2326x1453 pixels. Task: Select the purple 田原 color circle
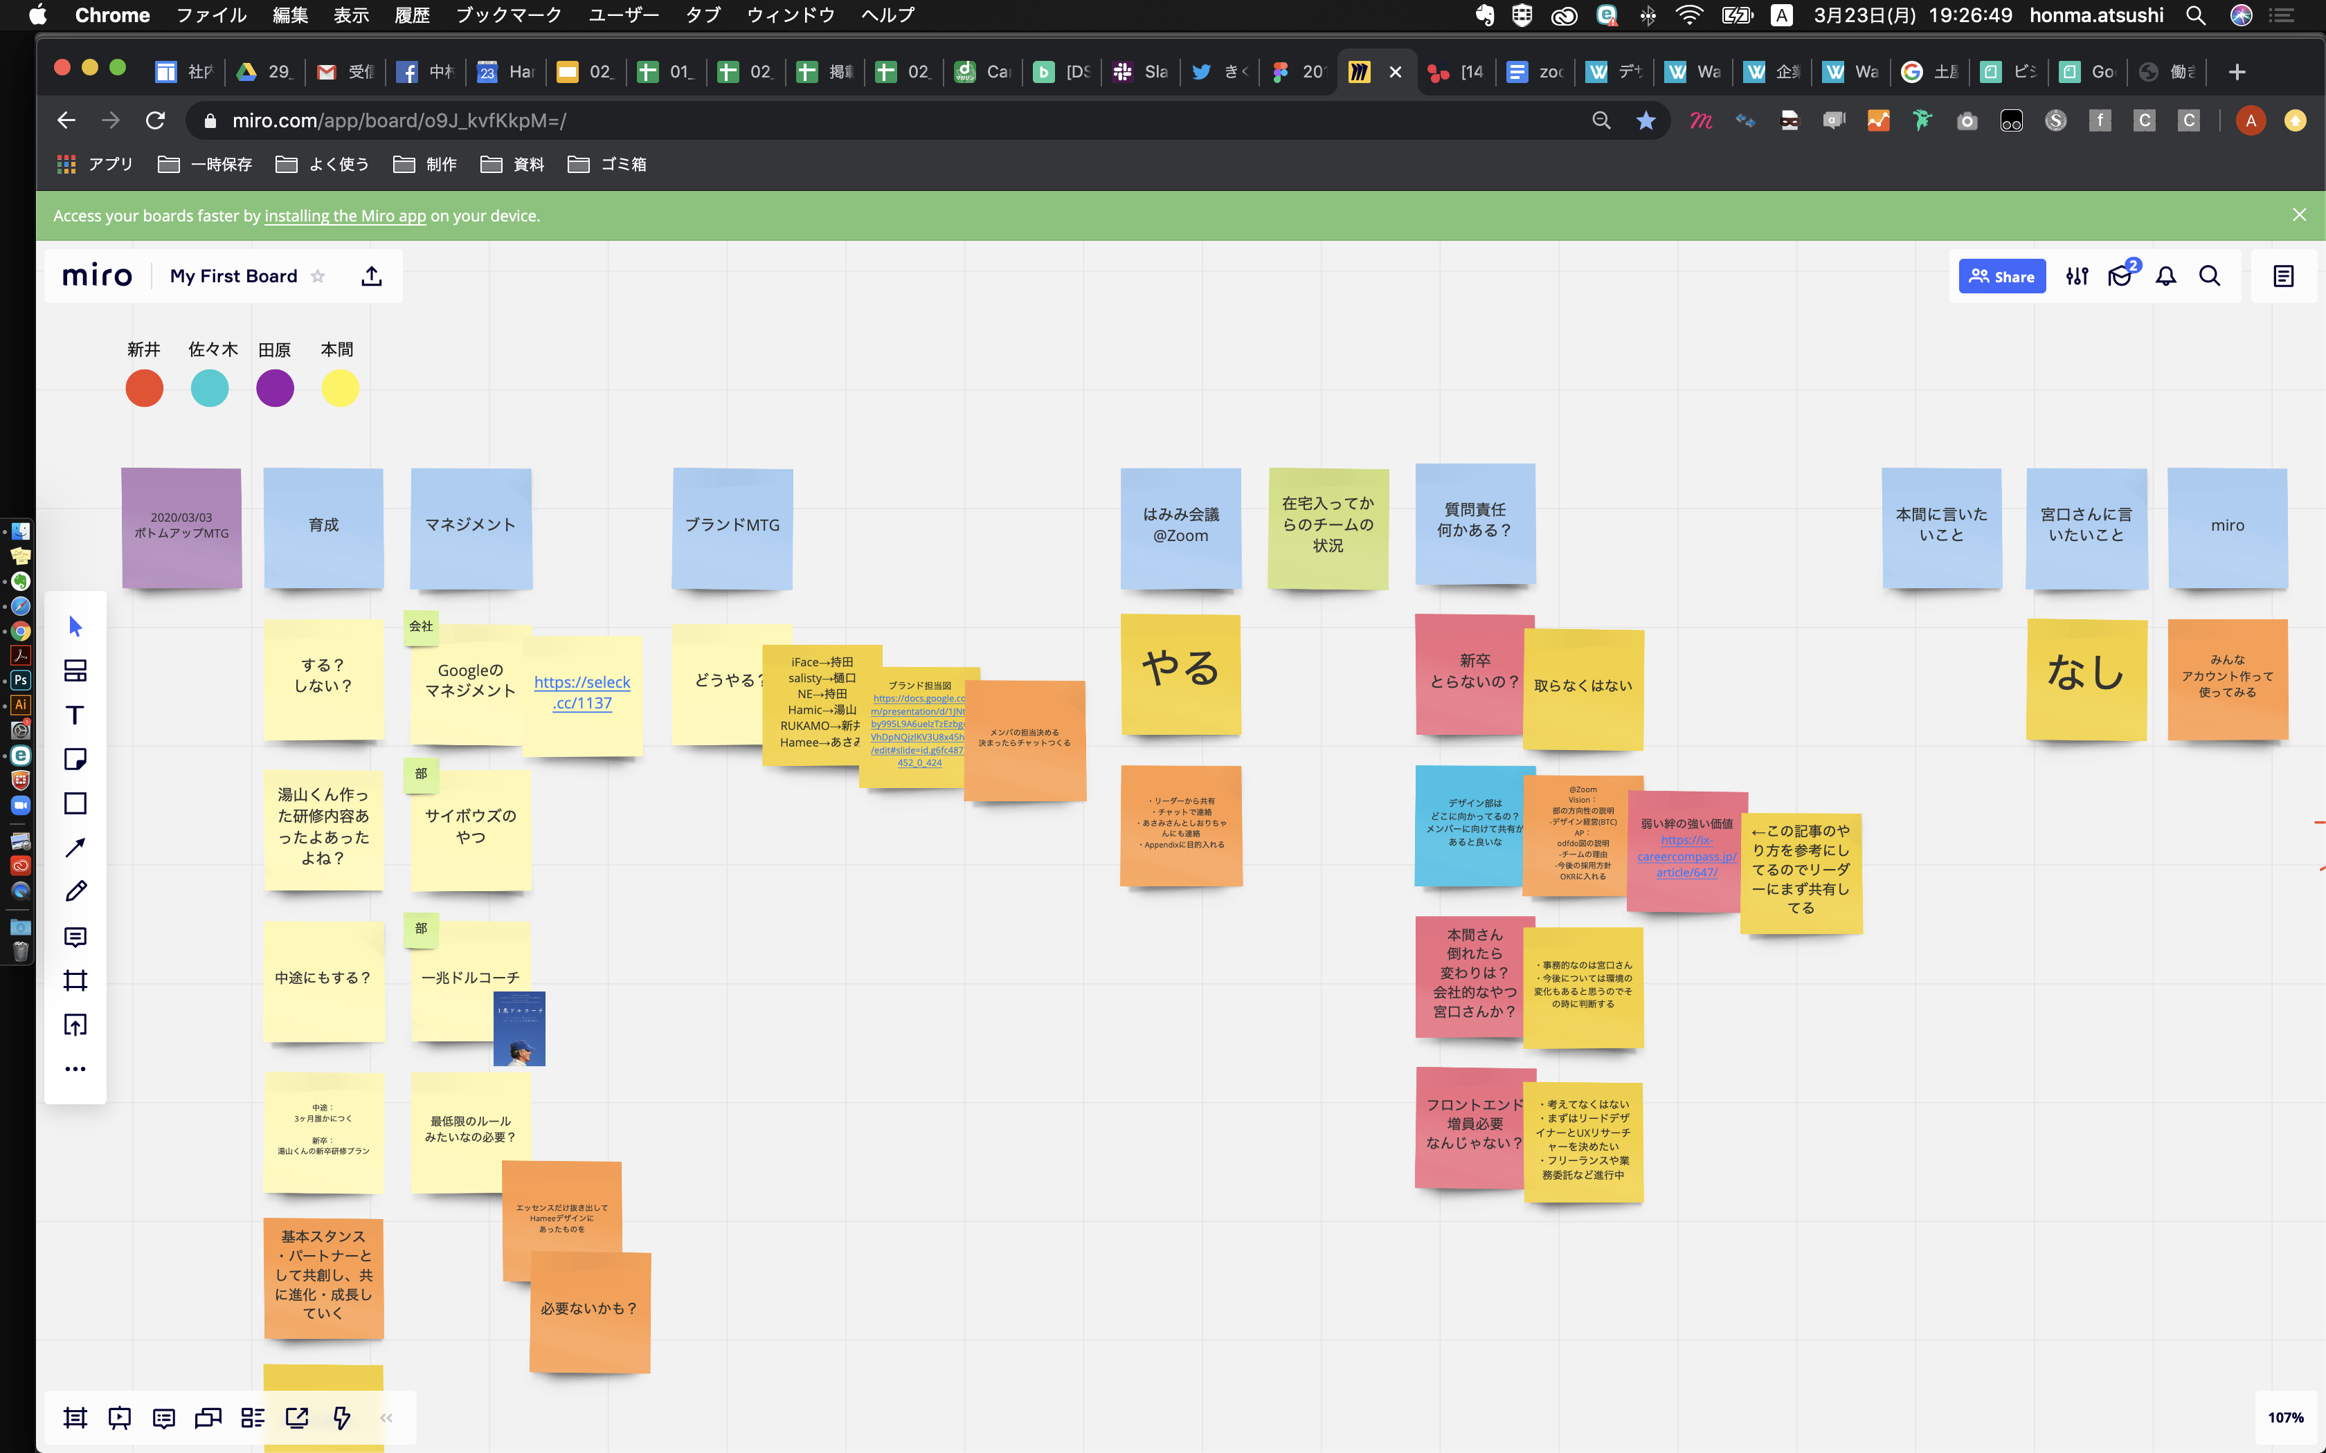[275, 388]
